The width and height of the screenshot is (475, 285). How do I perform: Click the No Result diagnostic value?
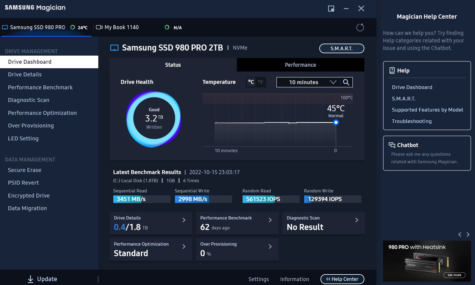click(x=305, y=227)
